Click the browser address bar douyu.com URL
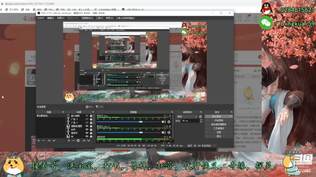316x177 pixels. (x=30, y=4)
